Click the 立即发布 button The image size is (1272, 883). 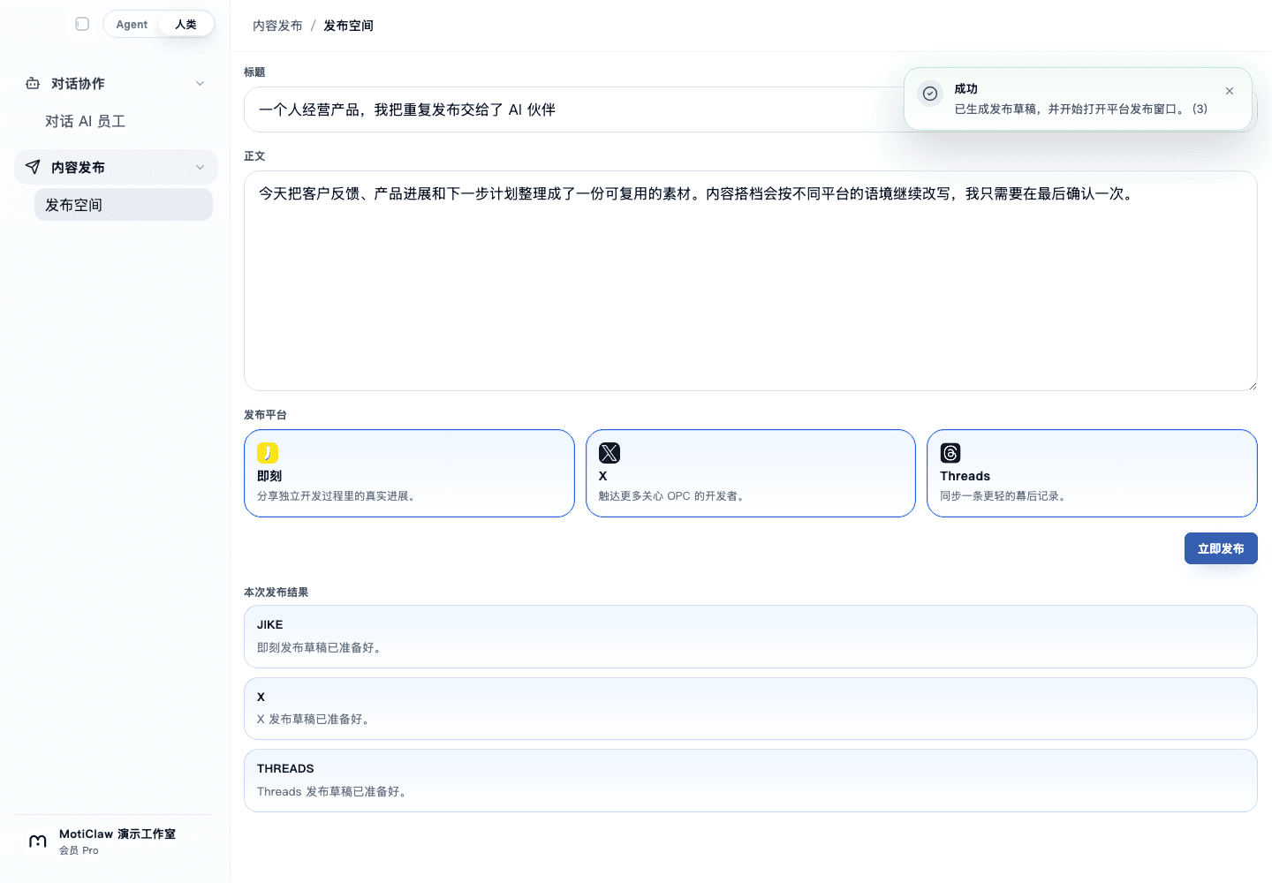[x=1221, y=548]
